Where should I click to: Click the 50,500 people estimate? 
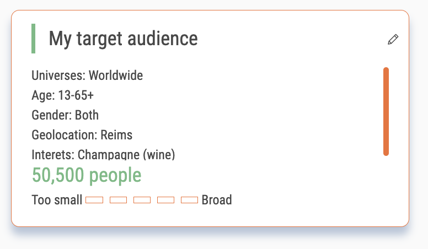[87, 175]
